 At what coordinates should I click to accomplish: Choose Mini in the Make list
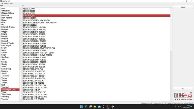pos(10,8)
